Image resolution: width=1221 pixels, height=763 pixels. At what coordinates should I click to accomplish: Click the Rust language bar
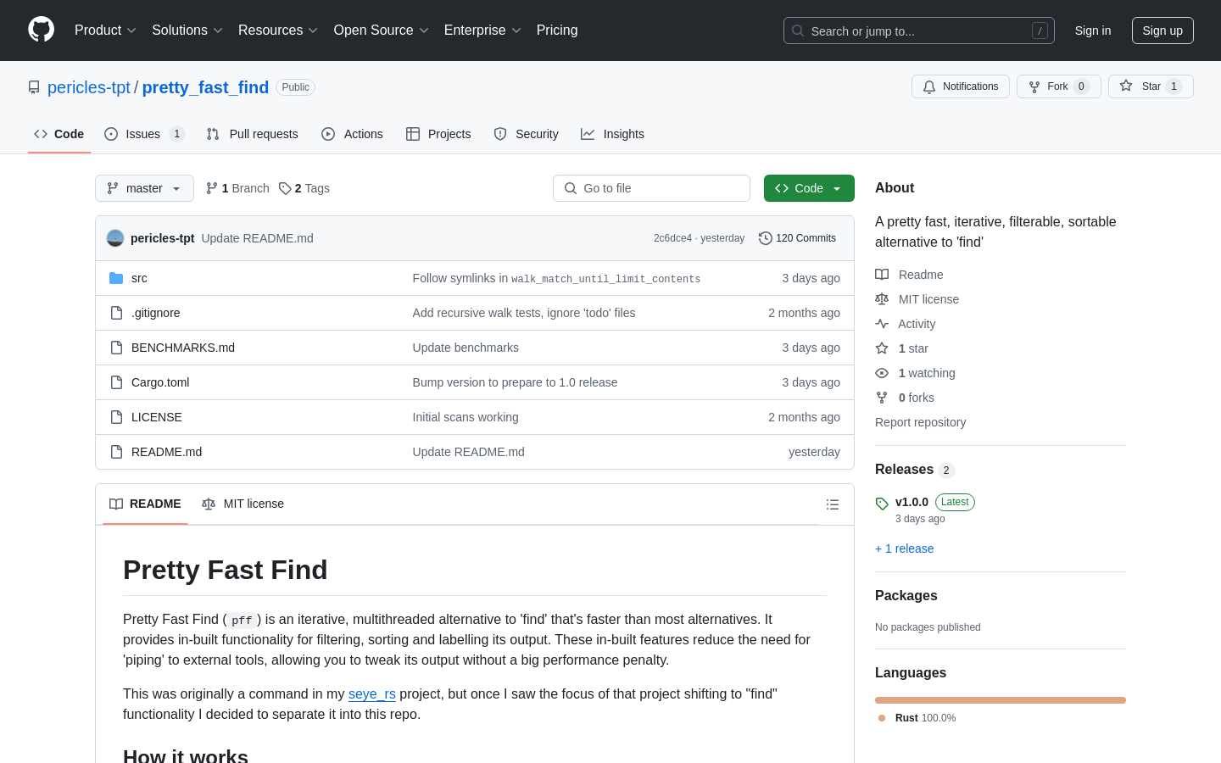pyautogui.click(x=1001, y=700)
